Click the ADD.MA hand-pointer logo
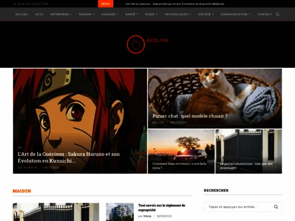 [147, 44]
